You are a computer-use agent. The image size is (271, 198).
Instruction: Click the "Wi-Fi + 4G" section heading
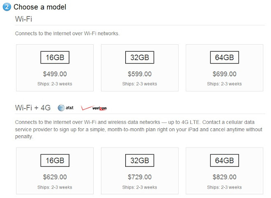click(x=33, y=108)
